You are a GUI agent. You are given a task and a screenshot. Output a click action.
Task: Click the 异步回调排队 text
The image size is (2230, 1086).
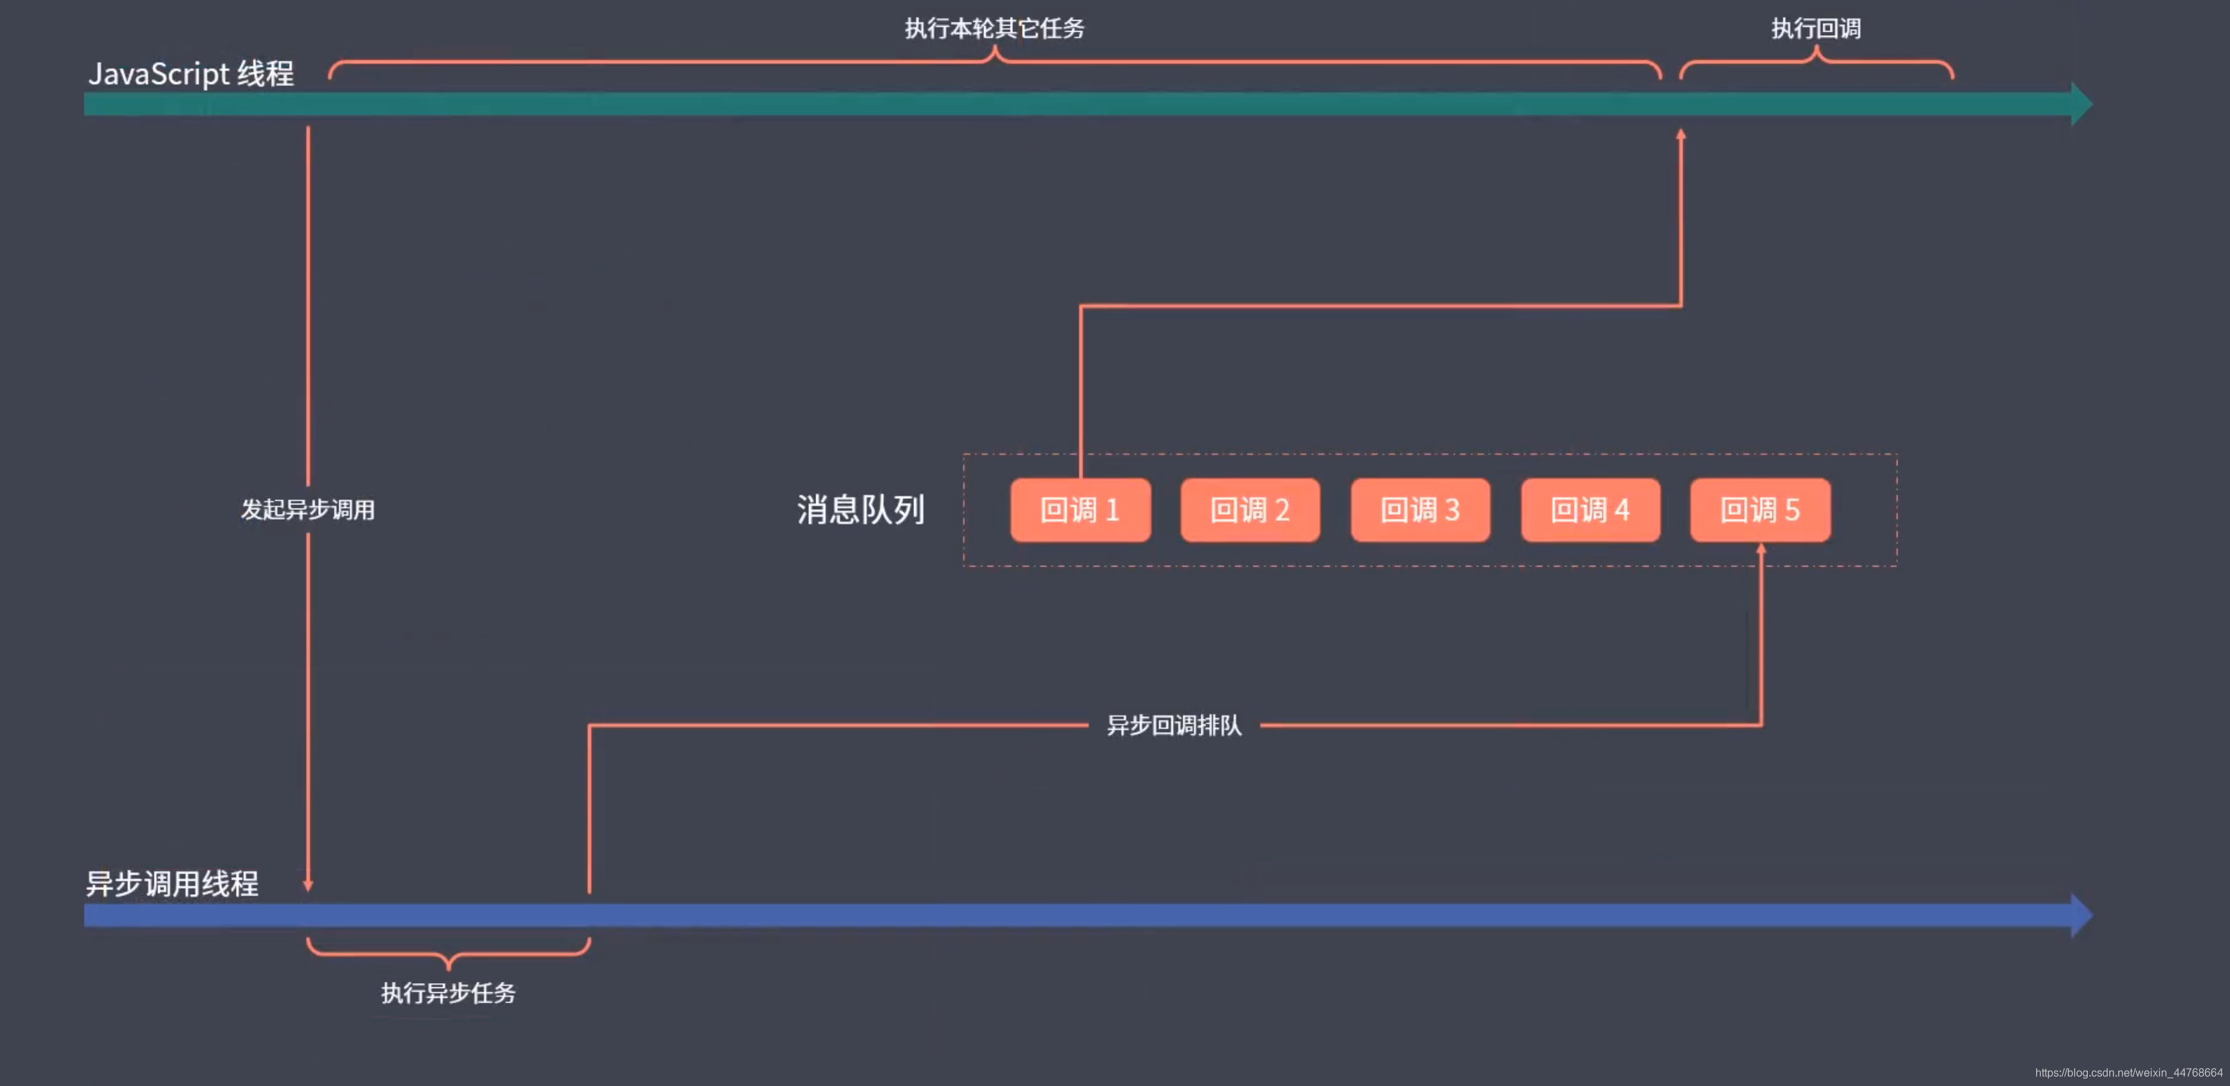[1174, 725]
